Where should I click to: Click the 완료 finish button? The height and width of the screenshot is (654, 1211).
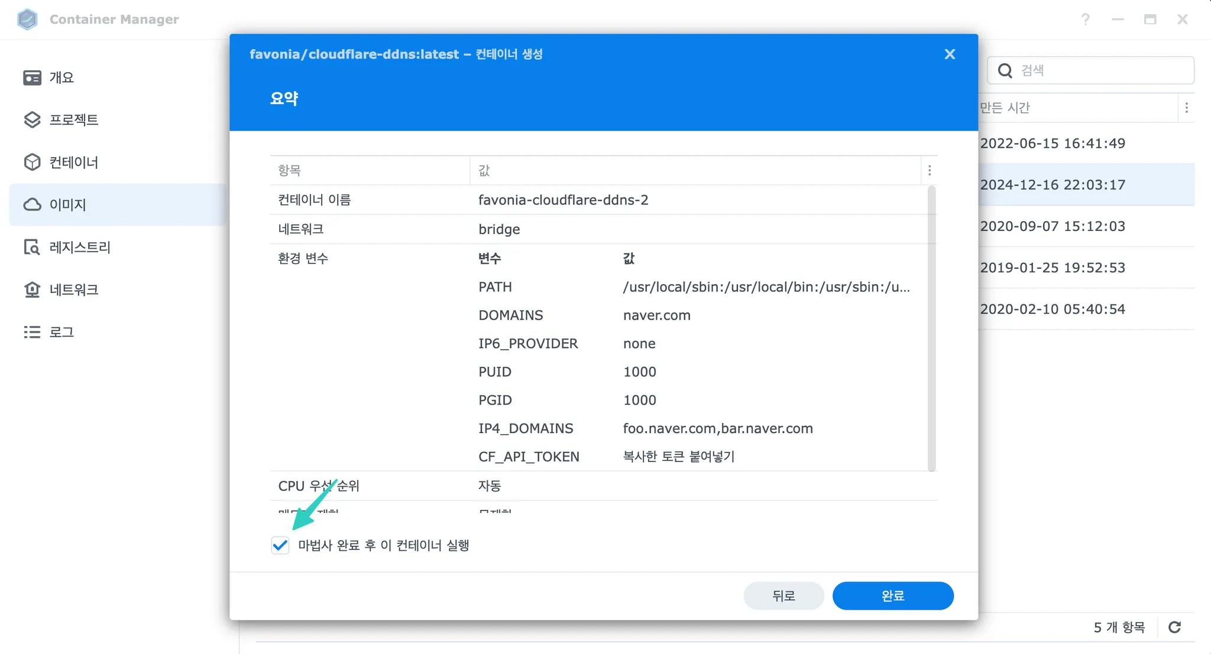point(892,596)
